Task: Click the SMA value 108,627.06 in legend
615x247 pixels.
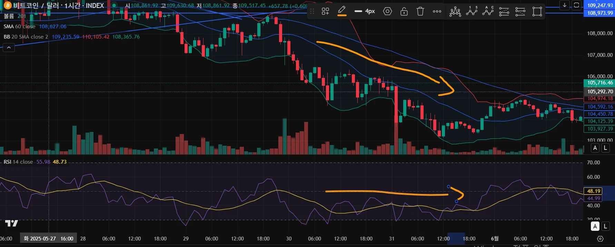Action: click(52, 26)
